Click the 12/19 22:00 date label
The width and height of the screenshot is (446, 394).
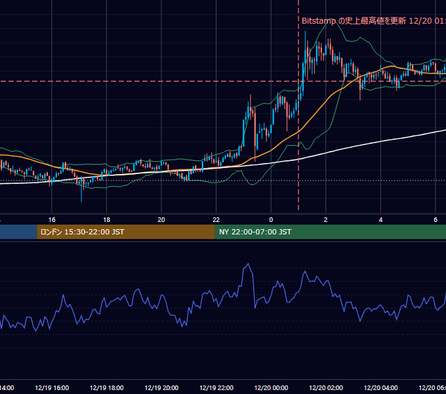tap(216, 388)
